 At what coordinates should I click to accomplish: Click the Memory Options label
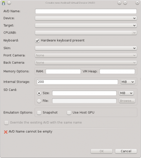coord(16,71)
